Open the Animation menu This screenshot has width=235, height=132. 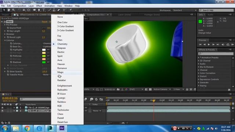coord(50,6)
